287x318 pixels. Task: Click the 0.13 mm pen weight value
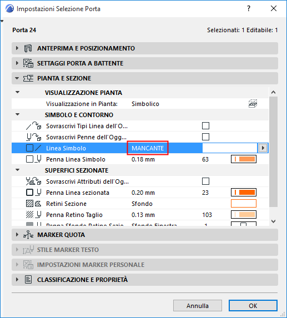143,215
